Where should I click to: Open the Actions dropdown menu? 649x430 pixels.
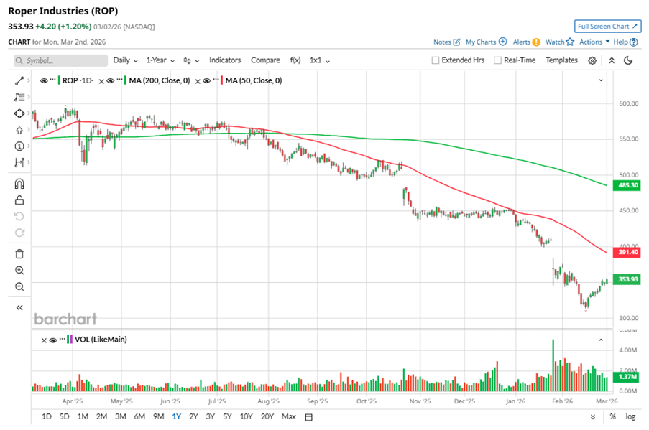594,42
